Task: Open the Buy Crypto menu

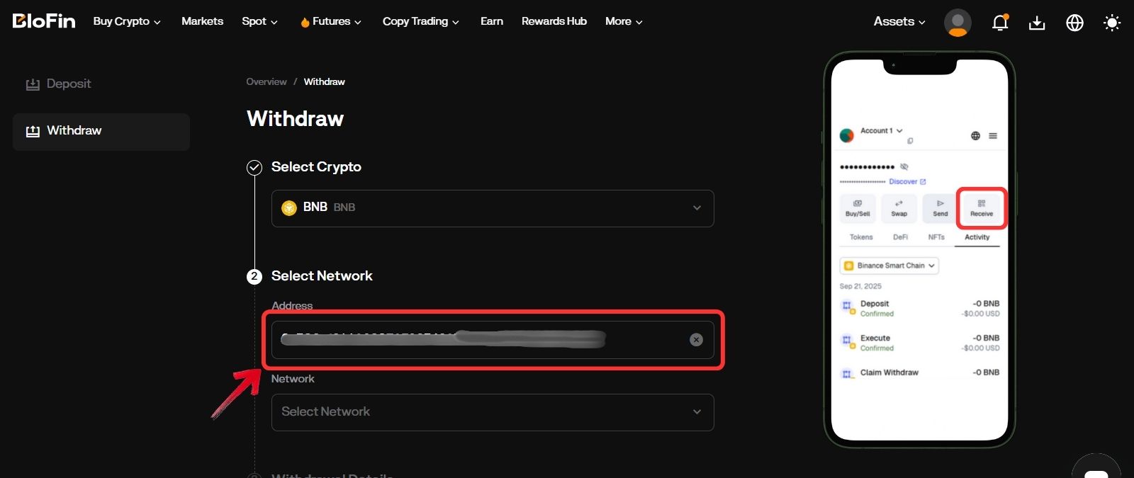Action: coord(127,21)
